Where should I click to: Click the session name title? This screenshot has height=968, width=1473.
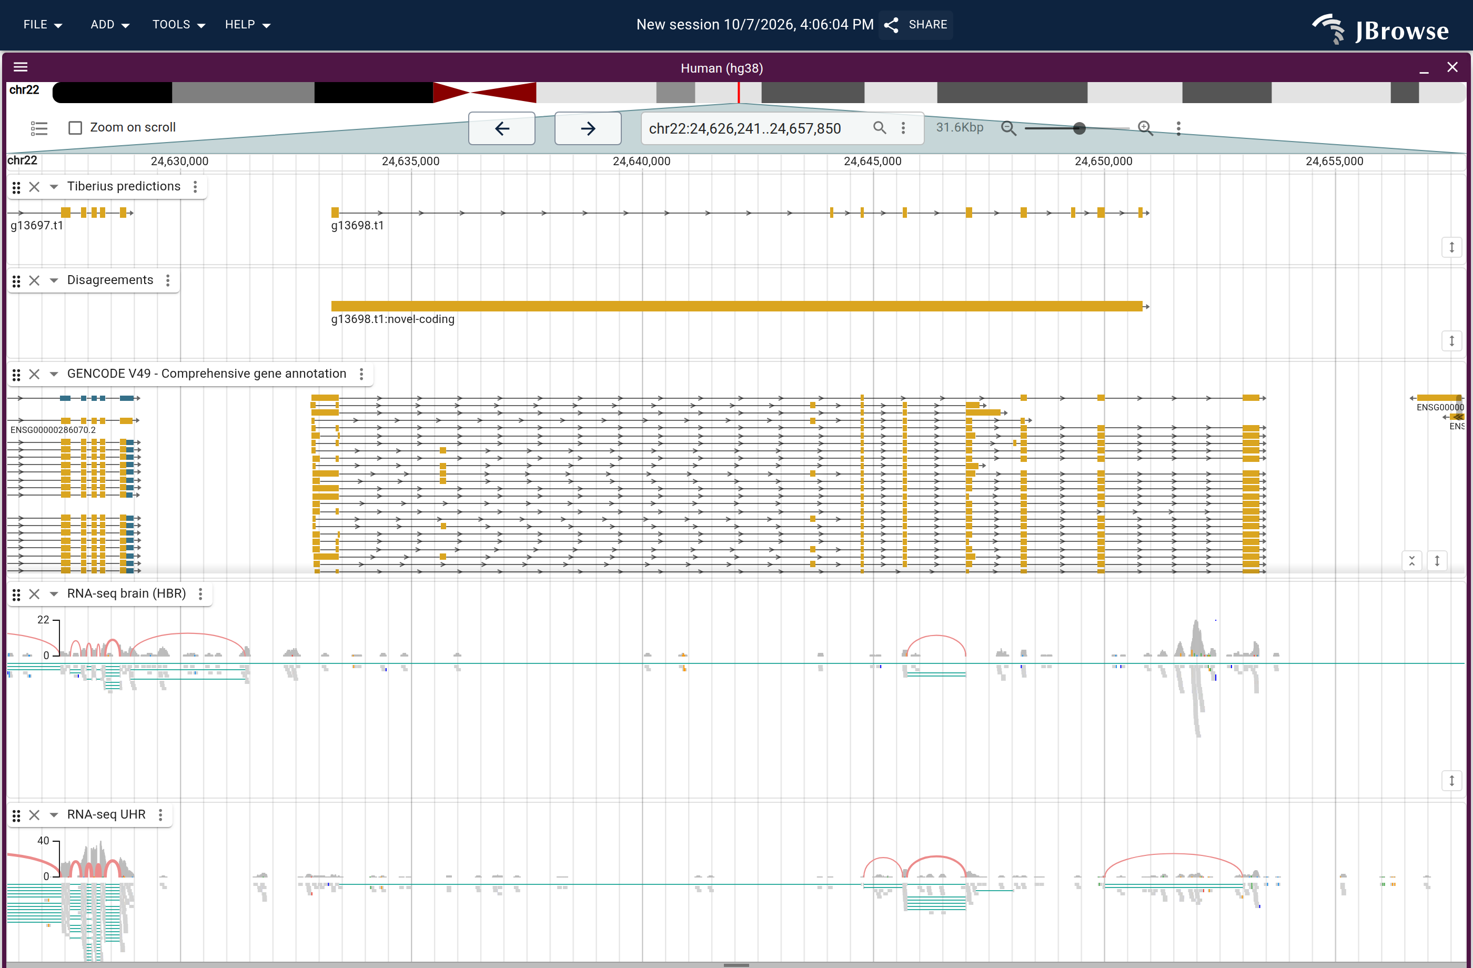[755, 25]
